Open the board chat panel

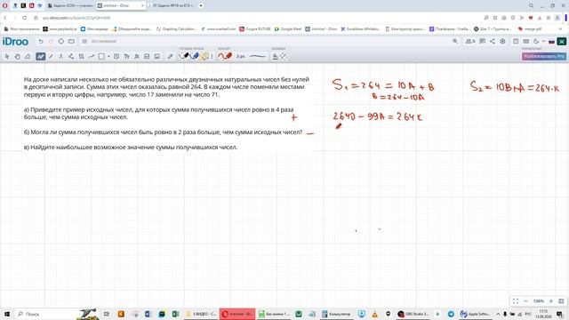[482, 42]
